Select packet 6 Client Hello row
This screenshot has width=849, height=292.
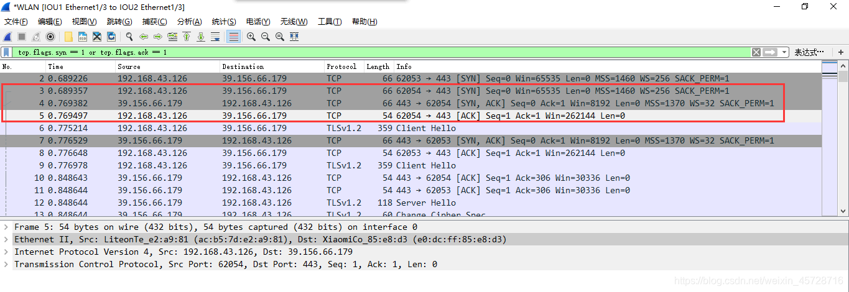pyautogui.click(x=411, y=129)
